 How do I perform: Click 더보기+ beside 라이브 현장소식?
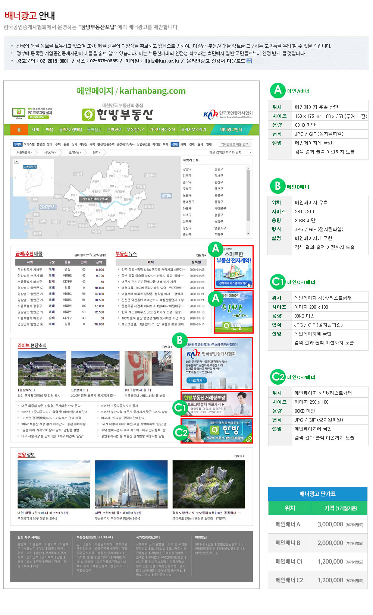[167, 347]
